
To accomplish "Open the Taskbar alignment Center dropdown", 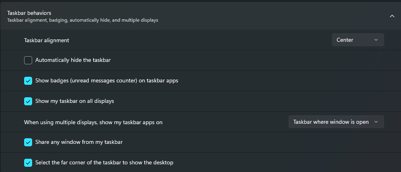I will click(358, 40).
